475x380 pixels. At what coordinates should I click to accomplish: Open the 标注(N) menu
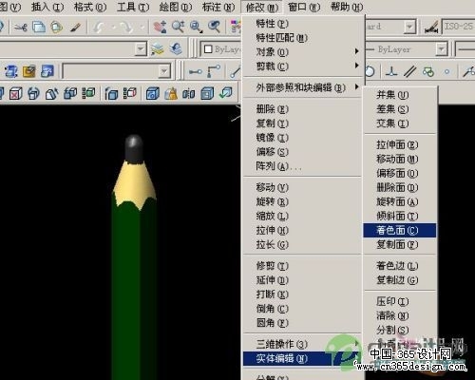pos(218,7)
